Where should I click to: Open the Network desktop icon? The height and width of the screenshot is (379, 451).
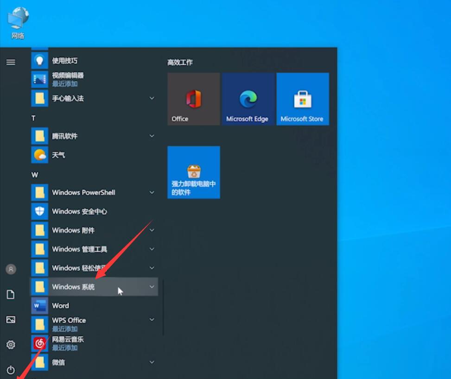point(18,23)
